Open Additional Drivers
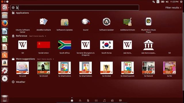The width and height of the screenshot is (184, 103). pyautogui.click(x=128, y=24)
